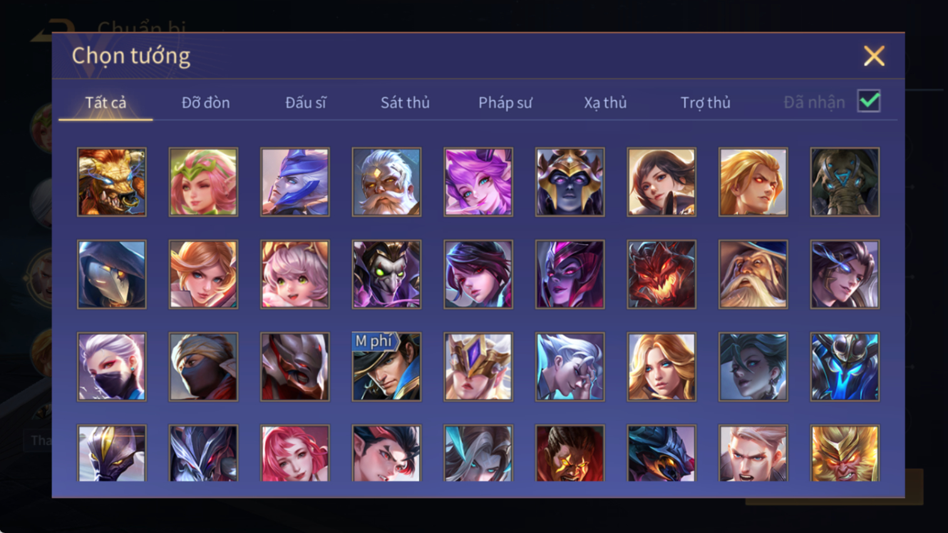Toggle the Đã nhận checkbox

869,101
